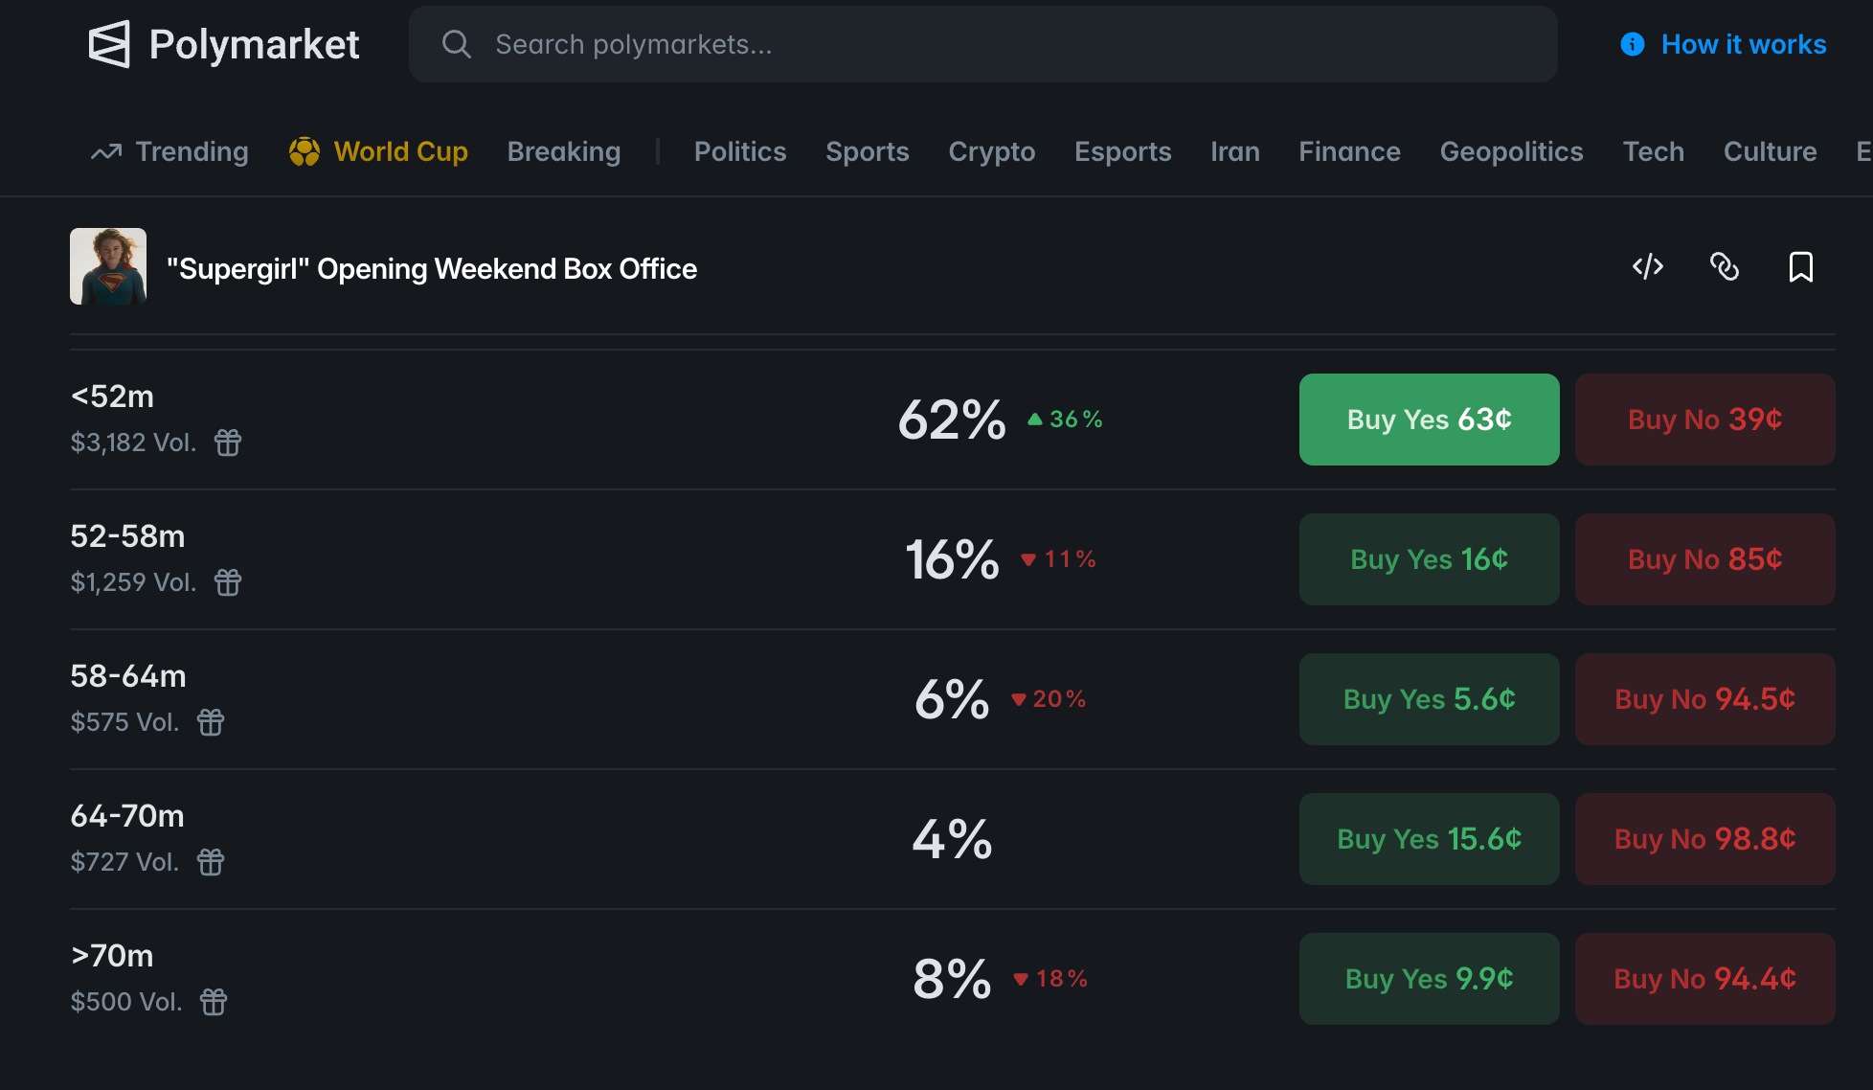The width and height of the screenshot is (1873, 1090).
Task: Select the <52m outcome label
Action: point(112,397)
